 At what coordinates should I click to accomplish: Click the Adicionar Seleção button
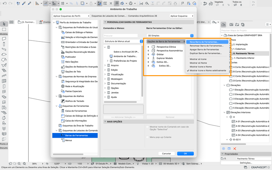point(123,117)
